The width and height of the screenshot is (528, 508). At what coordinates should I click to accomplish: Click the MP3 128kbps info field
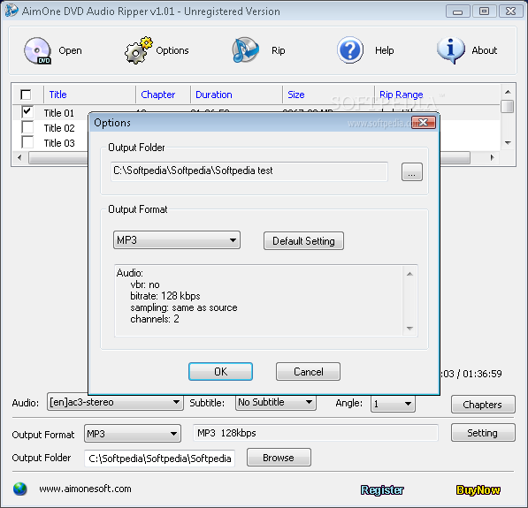point(316,433)
